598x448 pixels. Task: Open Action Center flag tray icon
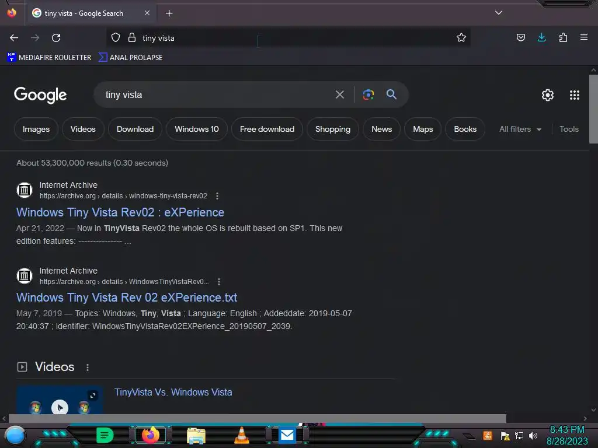[505, 435]
